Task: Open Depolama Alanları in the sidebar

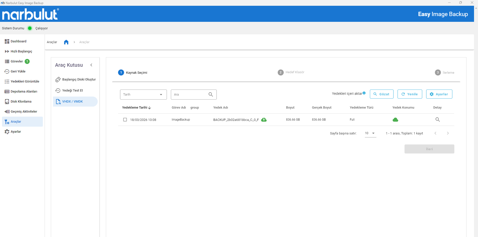Action: pos(24,92)
